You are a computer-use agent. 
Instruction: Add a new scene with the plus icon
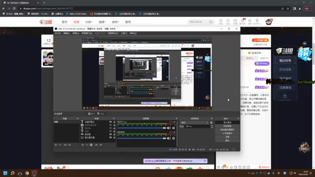pos(56,145)
